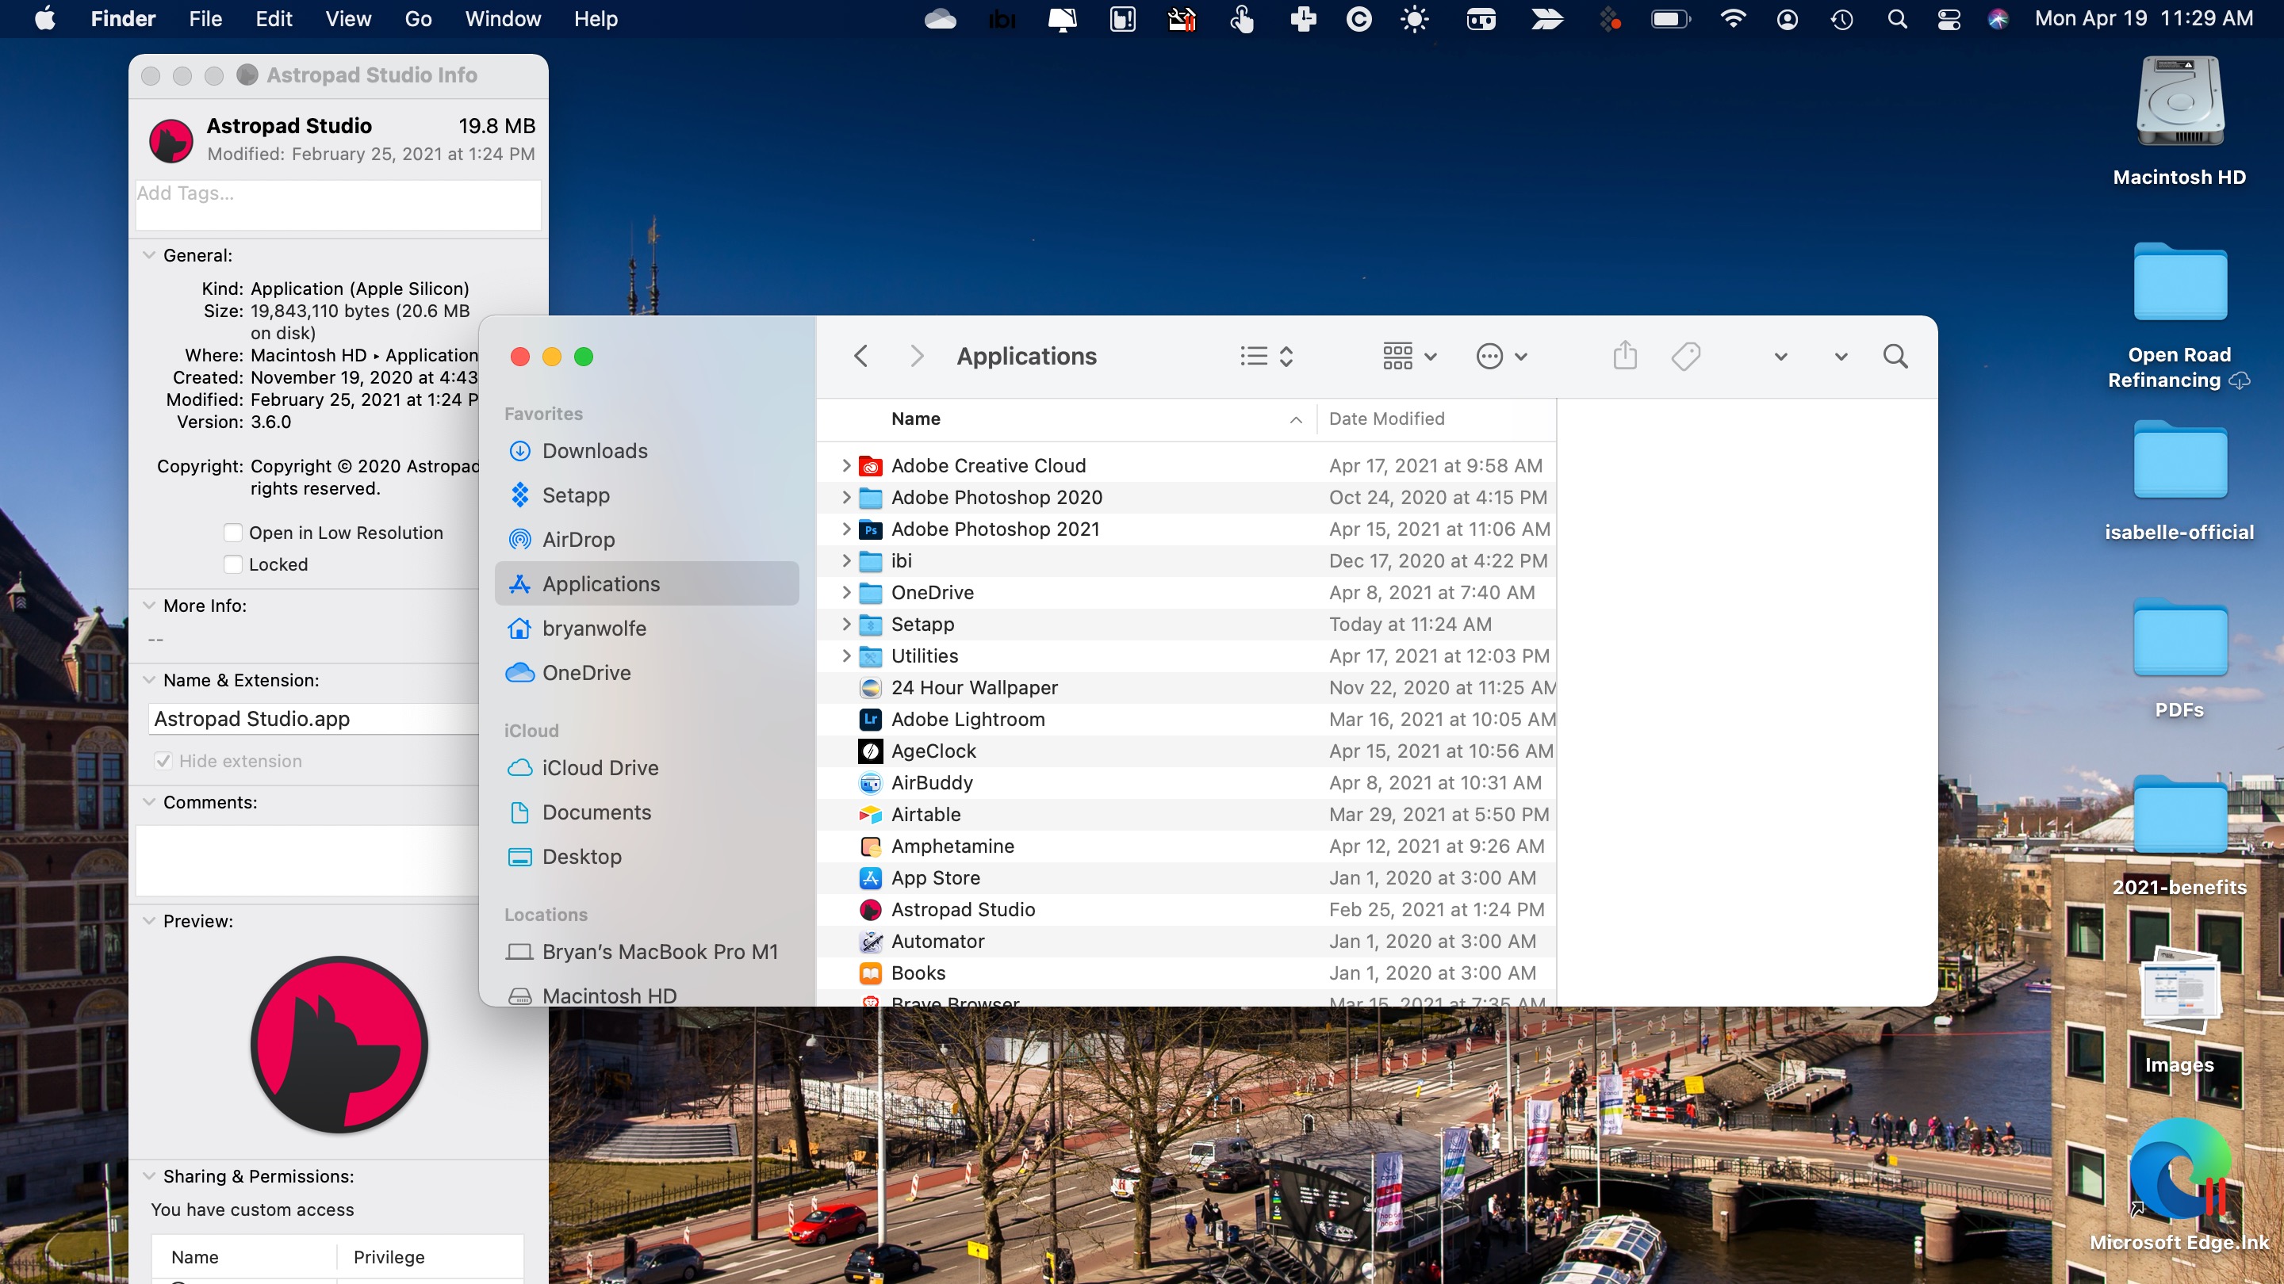This screenshot has height=1284, width=2284.
Task: Select Downloads in Finder sidebar
Action: [646, 451]
